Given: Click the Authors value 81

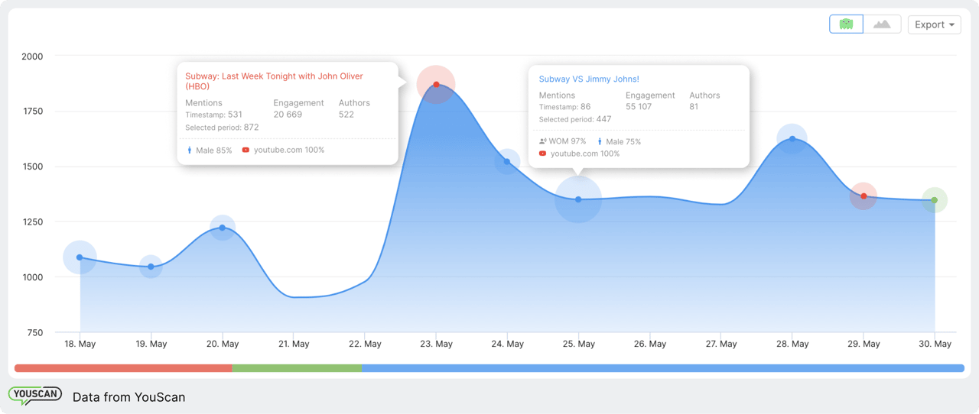Looking at the screenshot, I should coord(694,107).
